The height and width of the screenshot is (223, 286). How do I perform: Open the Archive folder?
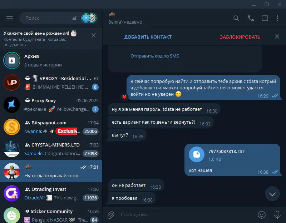(x=51, y=60)
